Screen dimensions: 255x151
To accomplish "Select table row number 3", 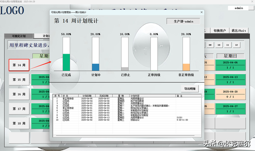I will pyautogui.click(x=127, y=103).
